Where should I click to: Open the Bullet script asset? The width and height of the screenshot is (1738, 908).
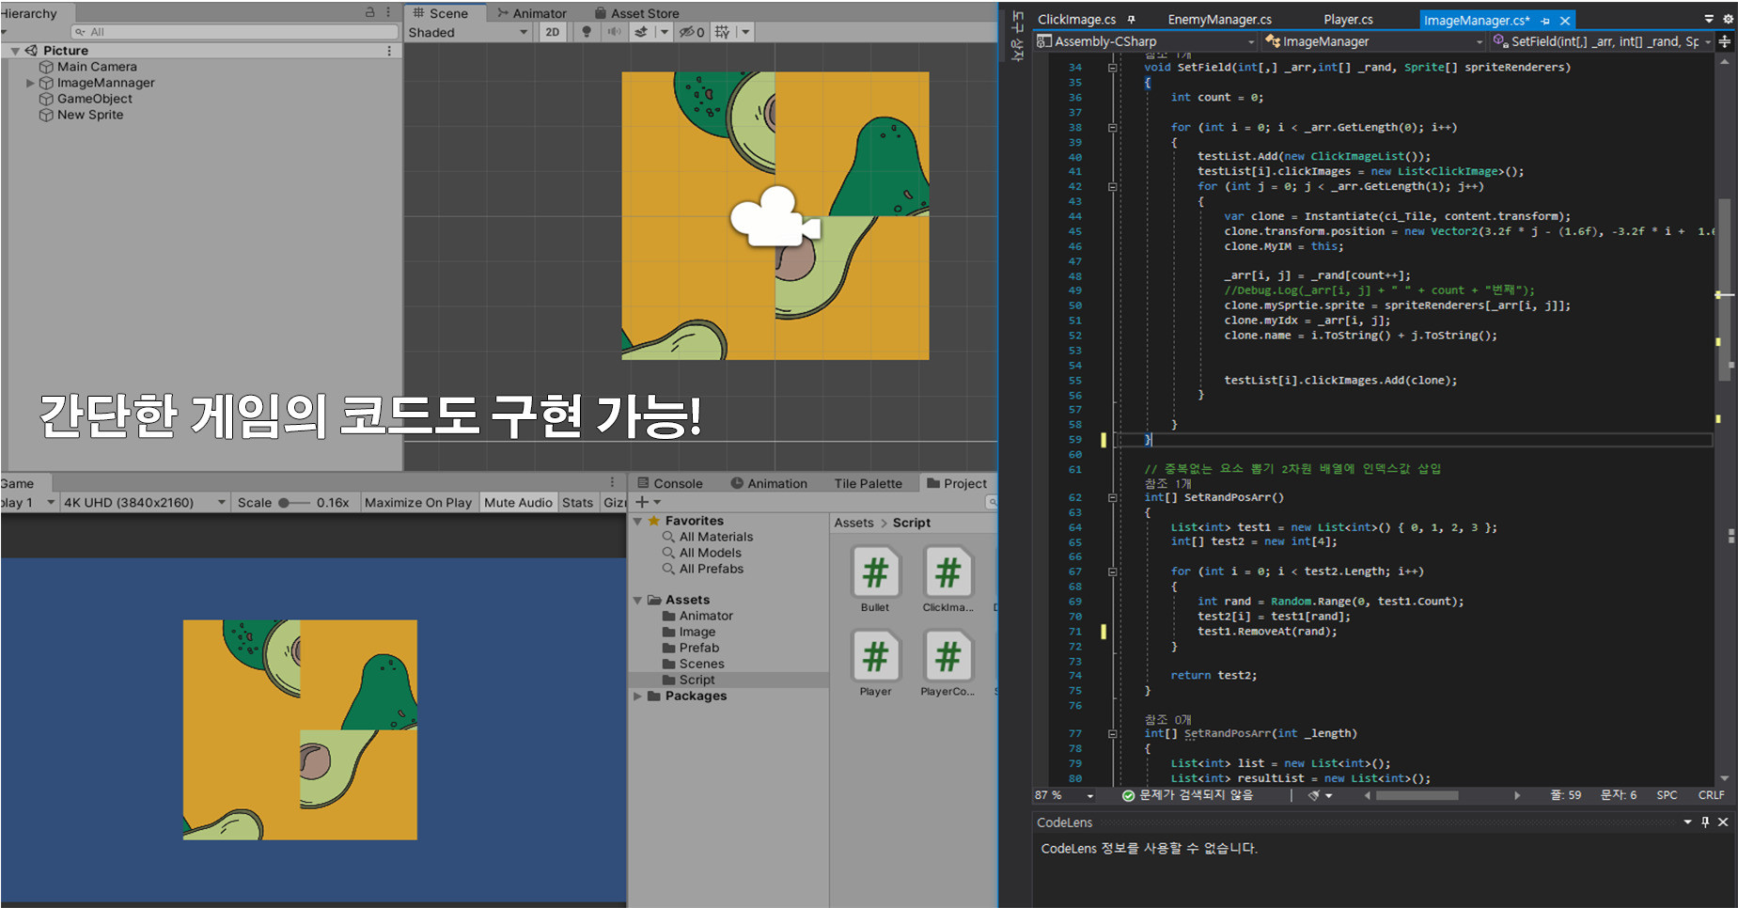[875, 573]
